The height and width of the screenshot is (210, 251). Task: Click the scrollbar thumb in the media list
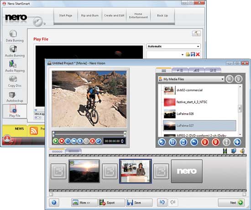(240, 109)
